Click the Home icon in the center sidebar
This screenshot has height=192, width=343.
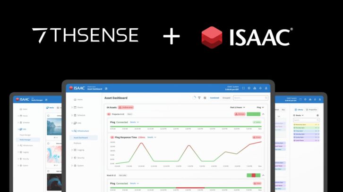tap(73, 100)
